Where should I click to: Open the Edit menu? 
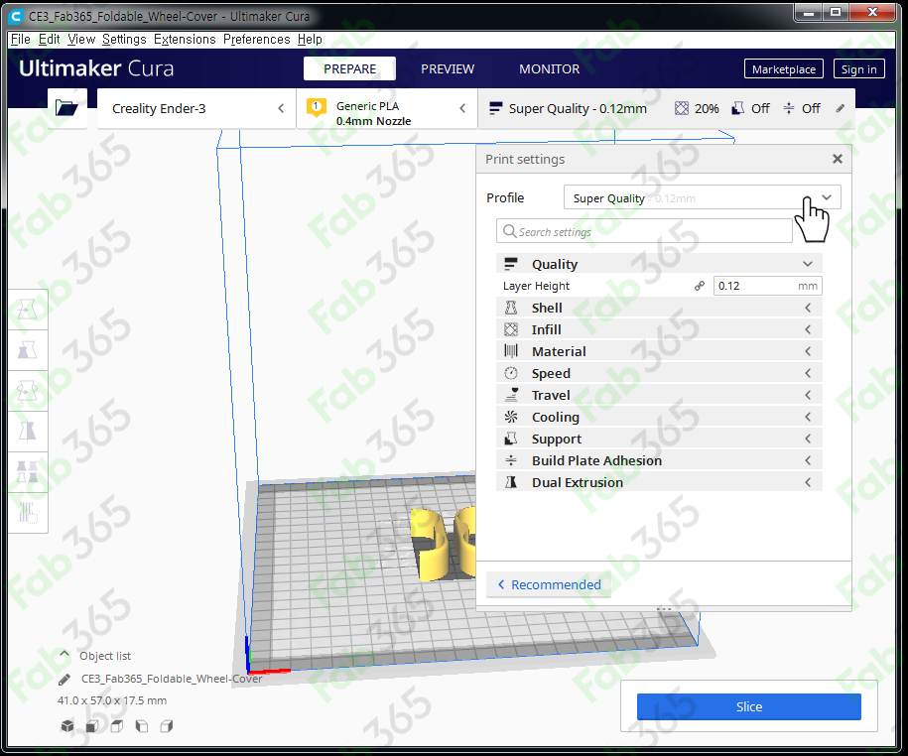(50, 40)
